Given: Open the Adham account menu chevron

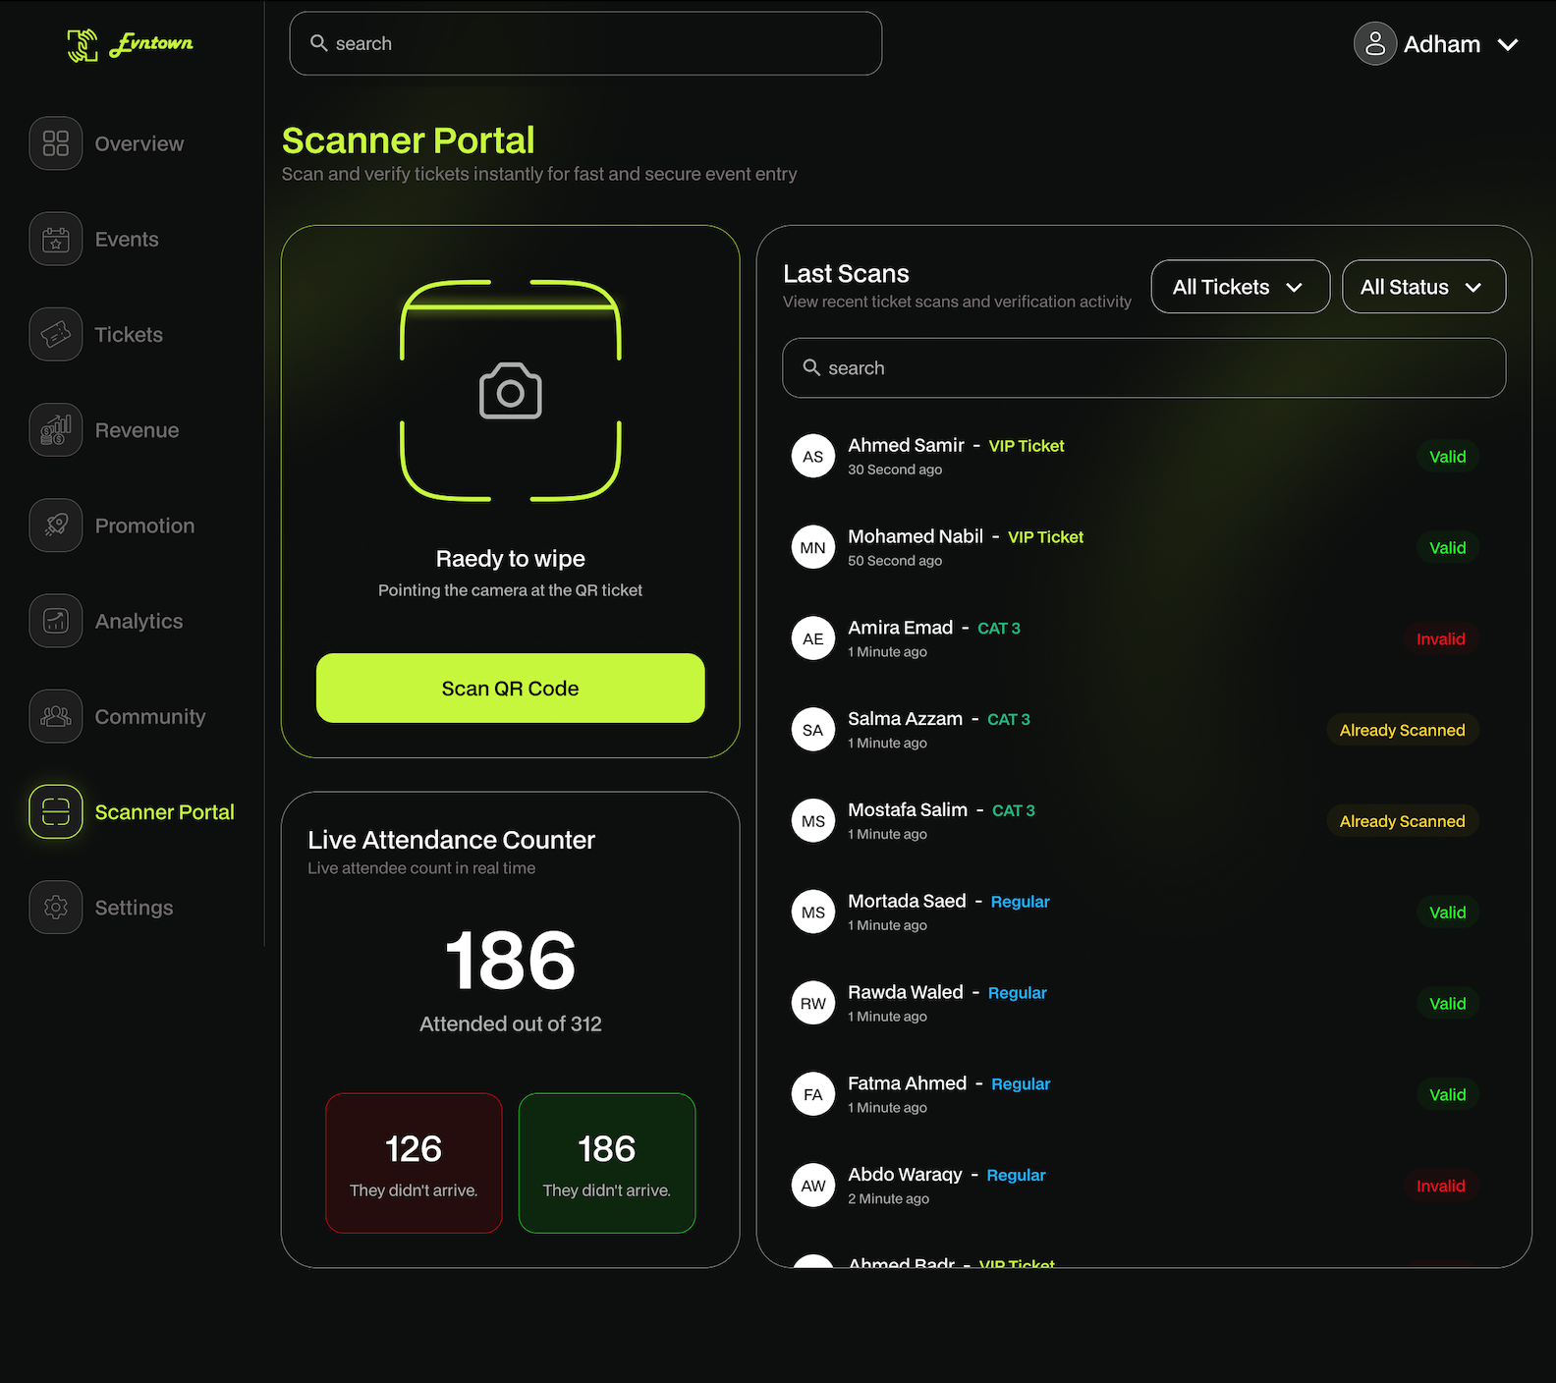Looking at the screenshot, I should click(1508, 44).
